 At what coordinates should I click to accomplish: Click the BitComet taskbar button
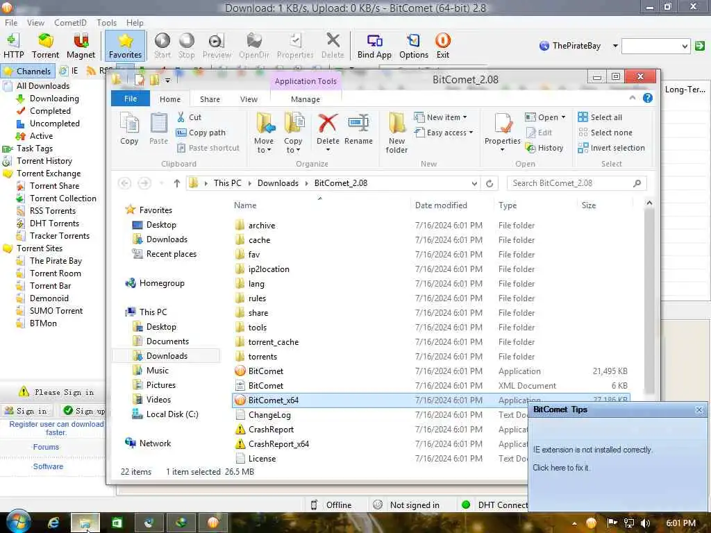click(x=212, y=523)
